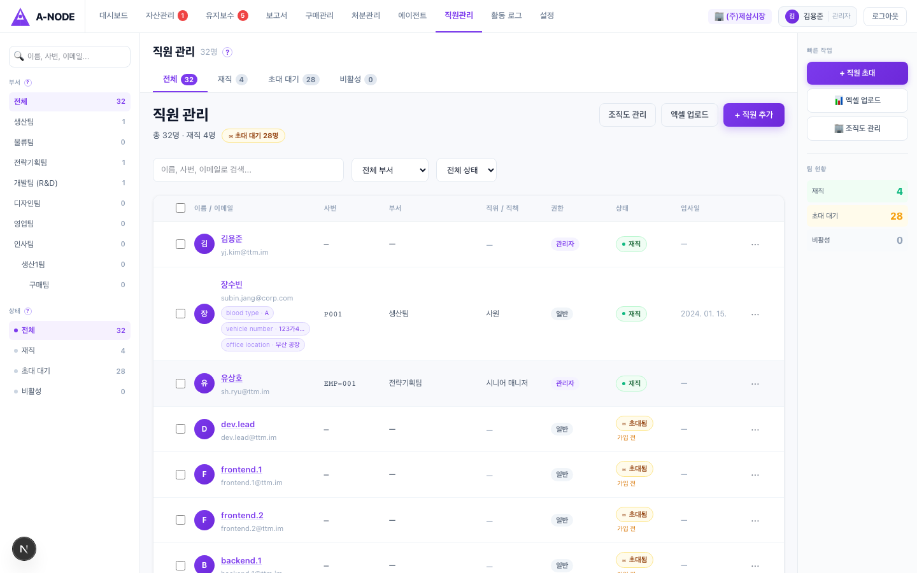Screen dimensions: 917x573
Task: Click the magnifier icon in sidebar search
Action: point(20,56)
